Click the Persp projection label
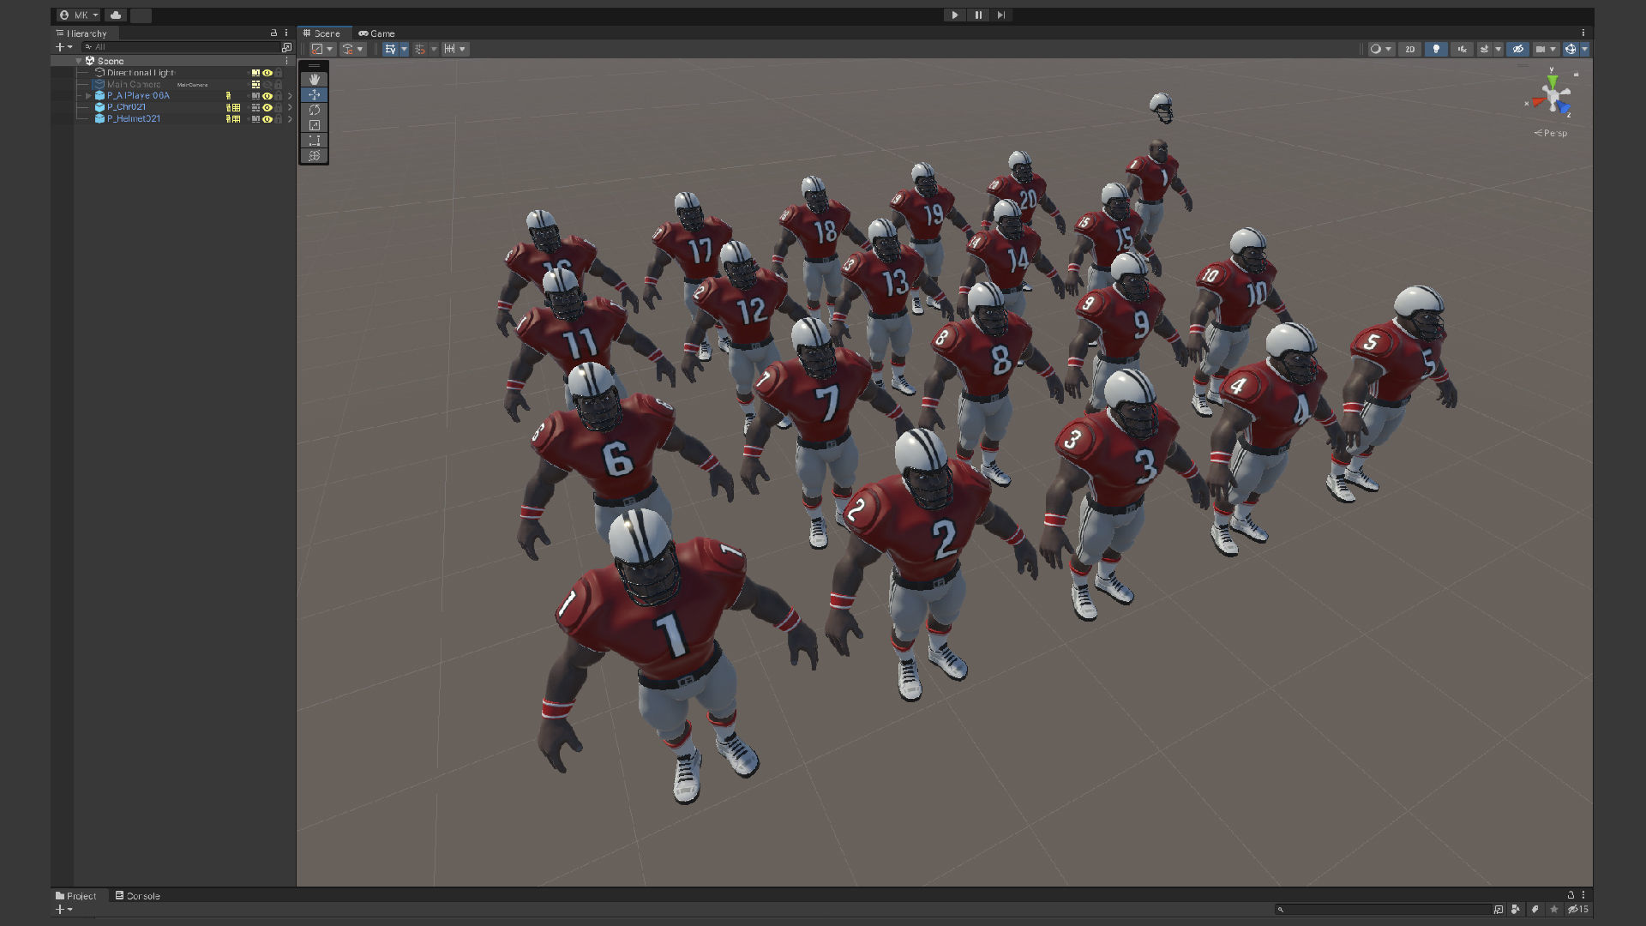Viewport: 1646px width, 926px height. pos(1553,133)
